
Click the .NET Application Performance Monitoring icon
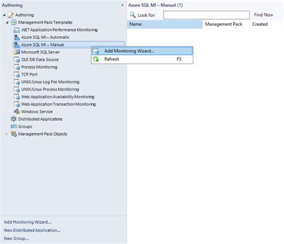coord(17,30)
